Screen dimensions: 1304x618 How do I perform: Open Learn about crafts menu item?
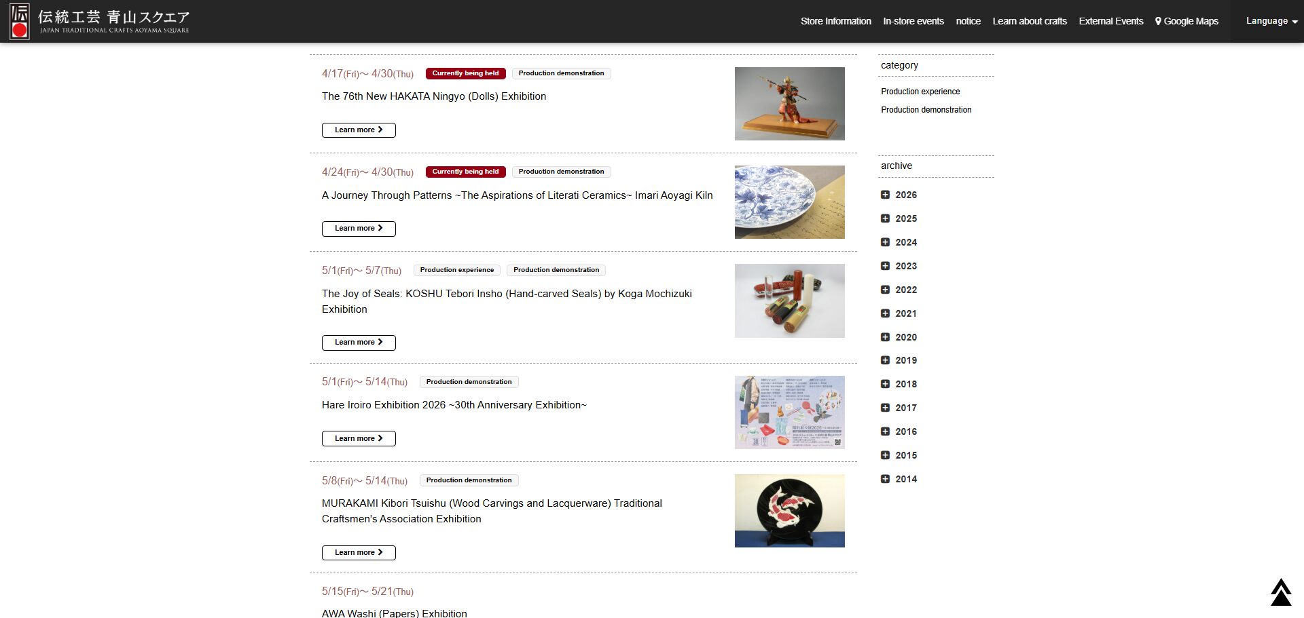click(x=1029, y=21)
